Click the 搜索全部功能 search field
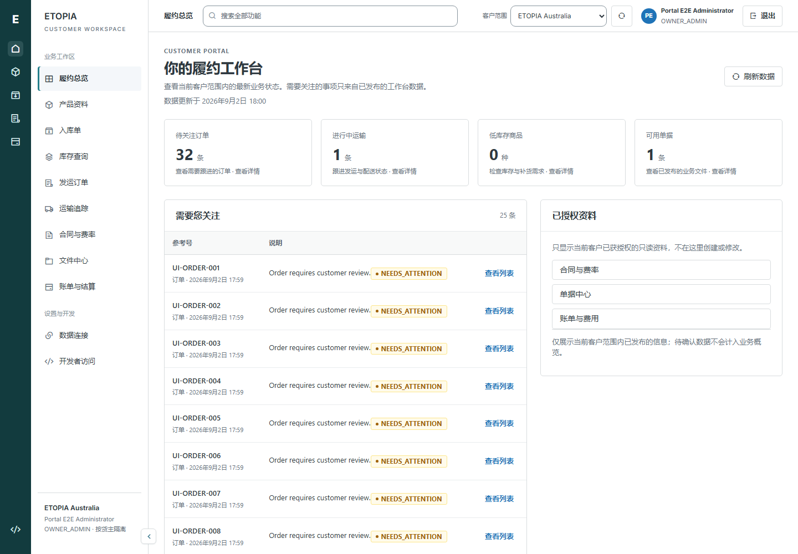The image size is (798, 554). pos(330,16)
